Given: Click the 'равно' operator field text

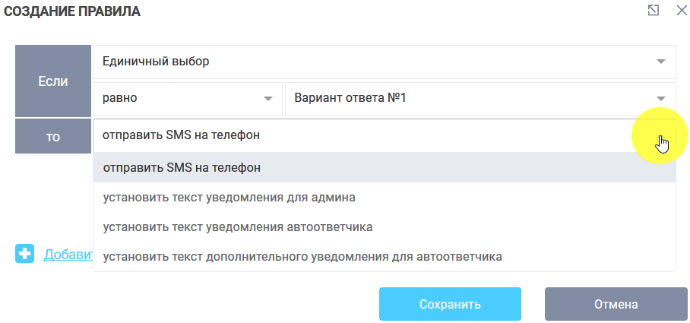Looking at the screenshot, I should [120, 99].
